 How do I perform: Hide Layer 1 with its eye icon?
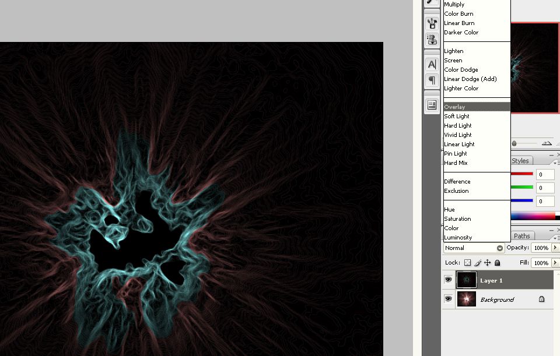click(x=448, y=280)
